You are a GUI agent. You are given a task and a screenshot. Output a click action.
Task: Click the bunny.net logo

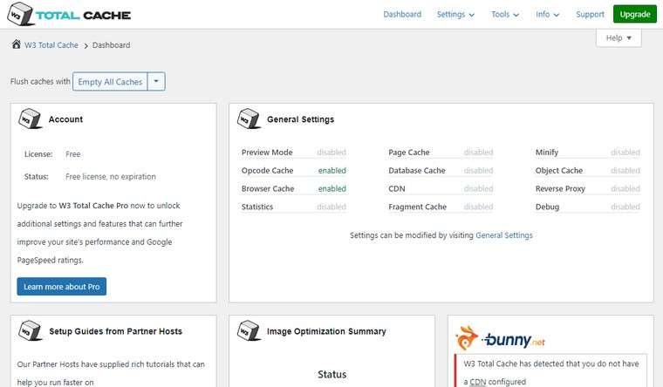pos(500,338)
